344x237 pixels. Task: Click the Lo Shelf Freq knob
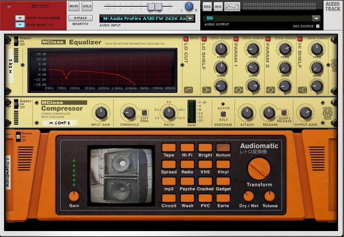point(221,49)
